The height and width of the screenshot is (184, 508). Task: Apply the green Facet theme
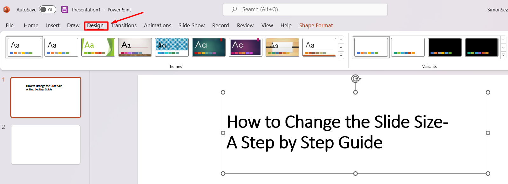coord(98,47)
